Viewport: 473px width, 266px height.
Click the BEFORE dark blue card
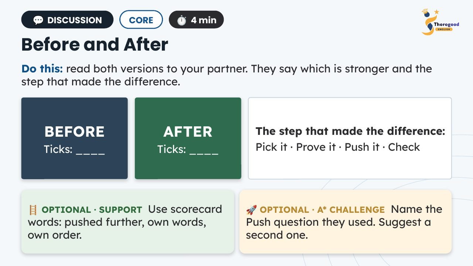(x=74, y=138)
